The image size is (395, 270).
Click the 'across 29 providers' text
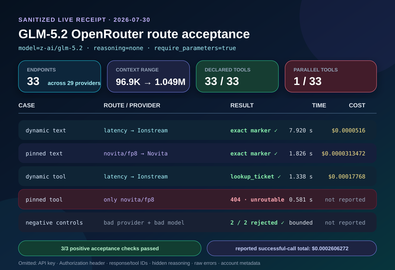[x=74, y=83]
